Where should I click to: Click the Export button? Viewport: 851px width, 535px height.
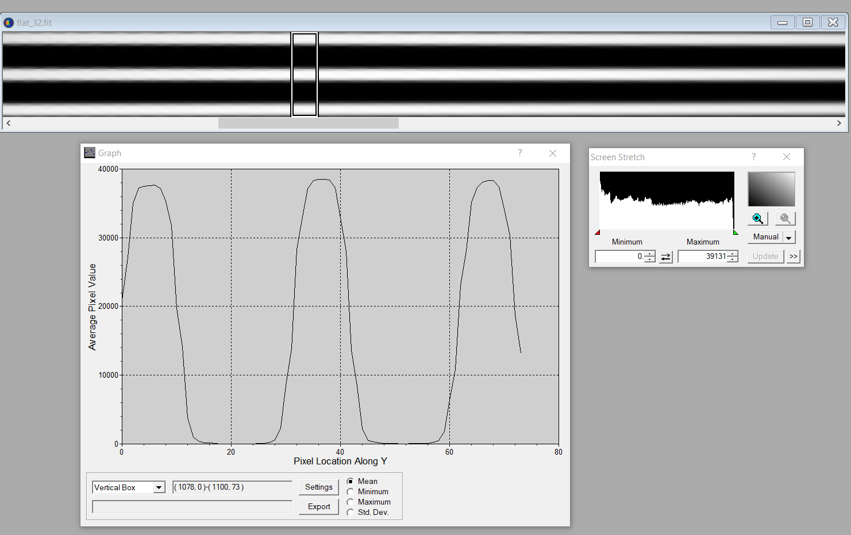(318, 507)
